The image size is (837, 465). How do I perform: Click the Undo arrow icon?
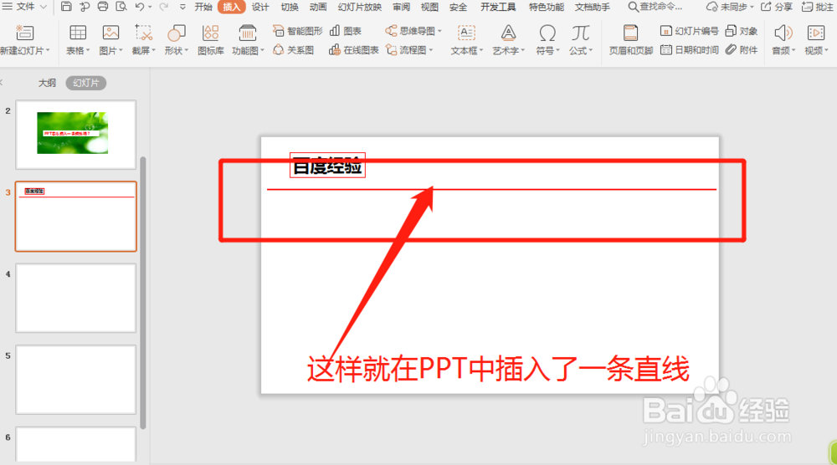coord(139,7)
